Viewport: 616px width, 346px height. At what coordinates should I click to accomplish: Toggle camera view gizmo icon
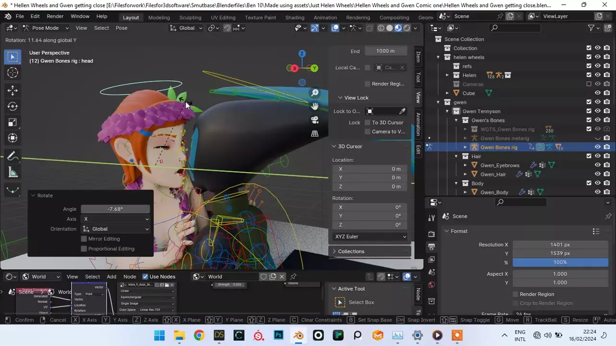[x=315, y=120]
